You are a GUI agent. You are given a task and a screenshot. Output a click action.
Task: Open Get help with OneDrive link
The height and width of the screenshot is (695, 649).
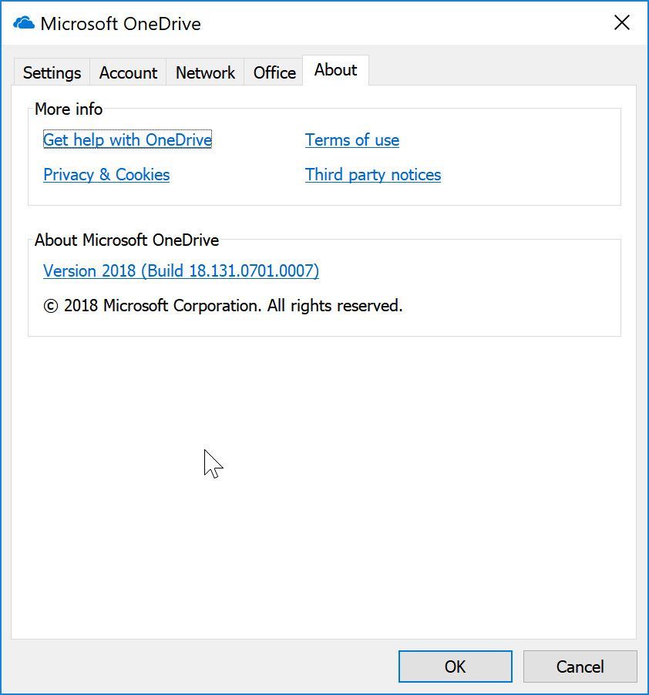point(128,139)
